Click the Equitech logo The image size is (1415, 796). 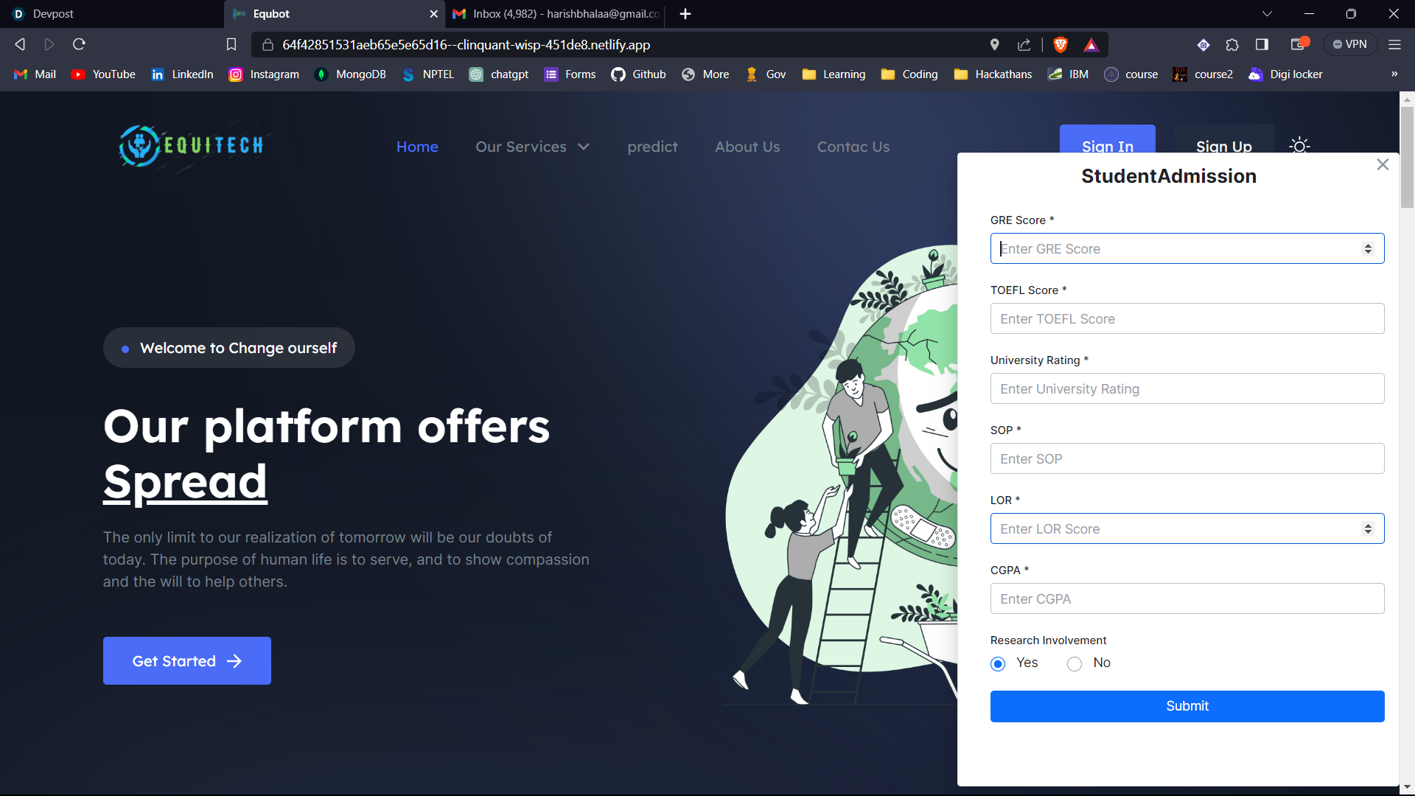192,146
